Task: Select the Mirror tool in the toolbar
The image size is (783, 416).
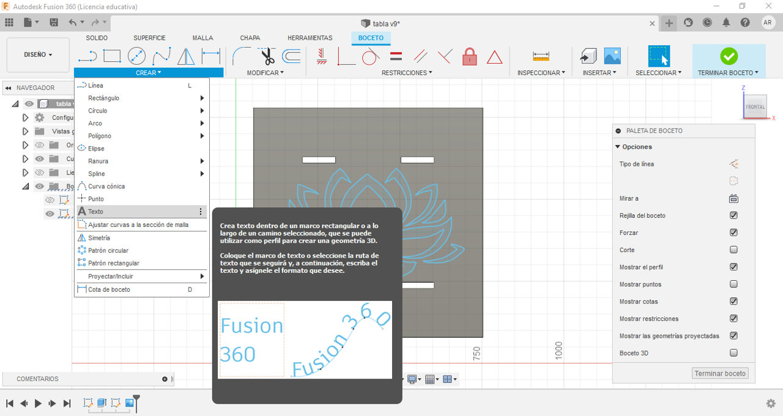Action: pos(186,56)
